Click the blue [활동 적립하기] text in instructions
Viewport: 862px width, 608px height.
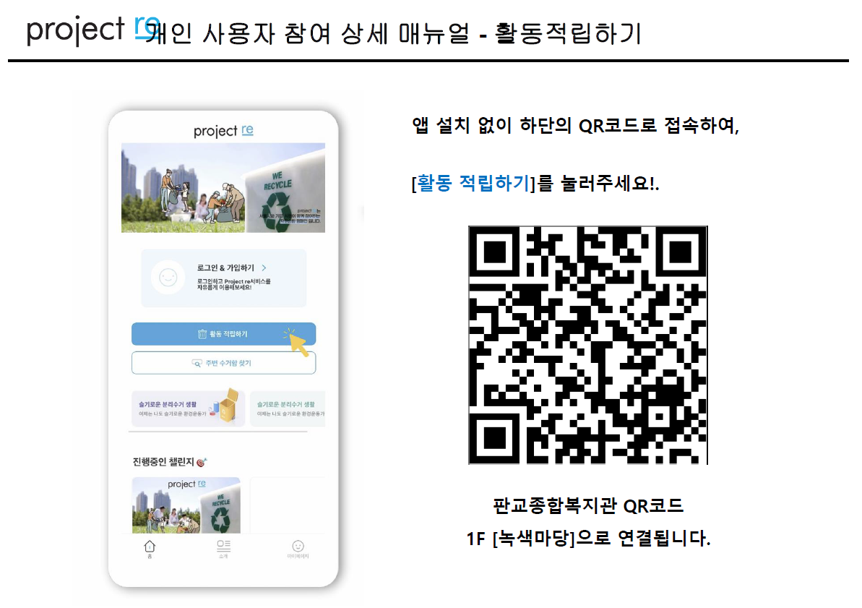coord(473,183)
